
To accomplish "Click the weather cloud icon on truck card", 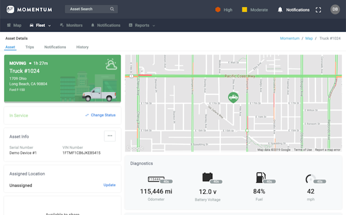I will [x=111, y=64].
